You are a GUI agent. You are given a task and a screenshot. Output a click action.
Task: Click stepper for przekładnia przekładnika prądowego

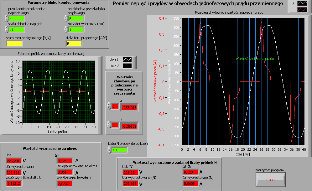(66, 19)
